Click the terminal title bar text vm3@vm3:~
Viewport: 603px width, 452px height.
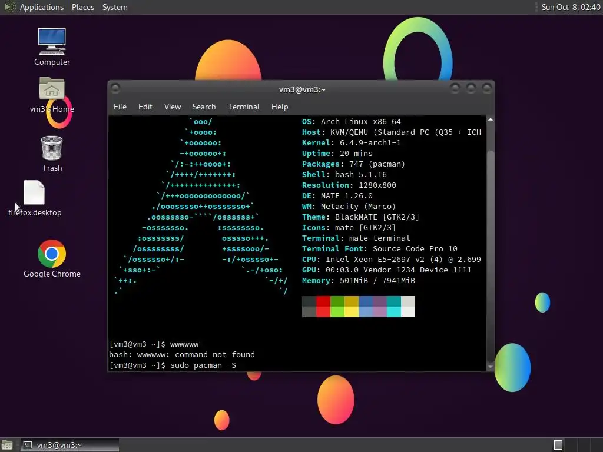(x=302, y=89)
